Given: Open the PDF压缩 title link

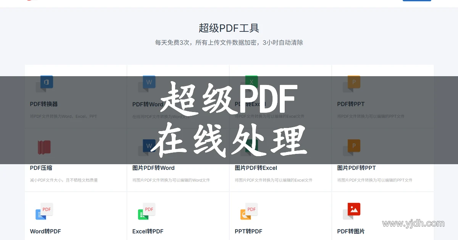Looking at the screenshot, I should pos(41,168).
